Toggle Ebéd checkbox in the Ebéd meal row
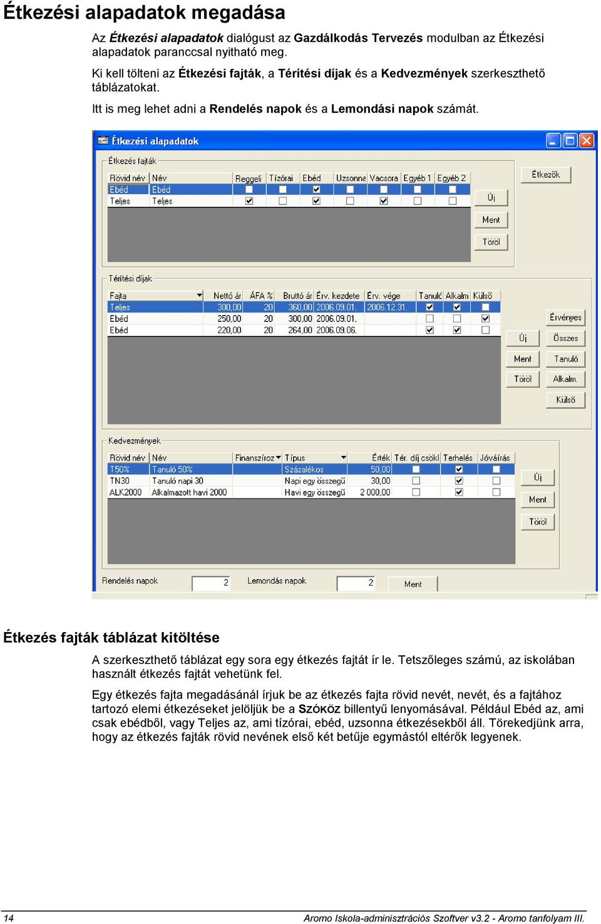601x924 pixels. click(317, 189)
